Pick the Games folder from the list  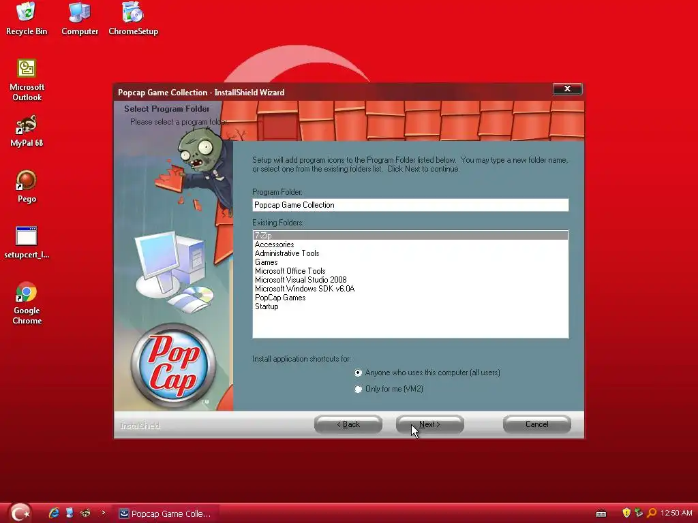click(x=410, y=262)
